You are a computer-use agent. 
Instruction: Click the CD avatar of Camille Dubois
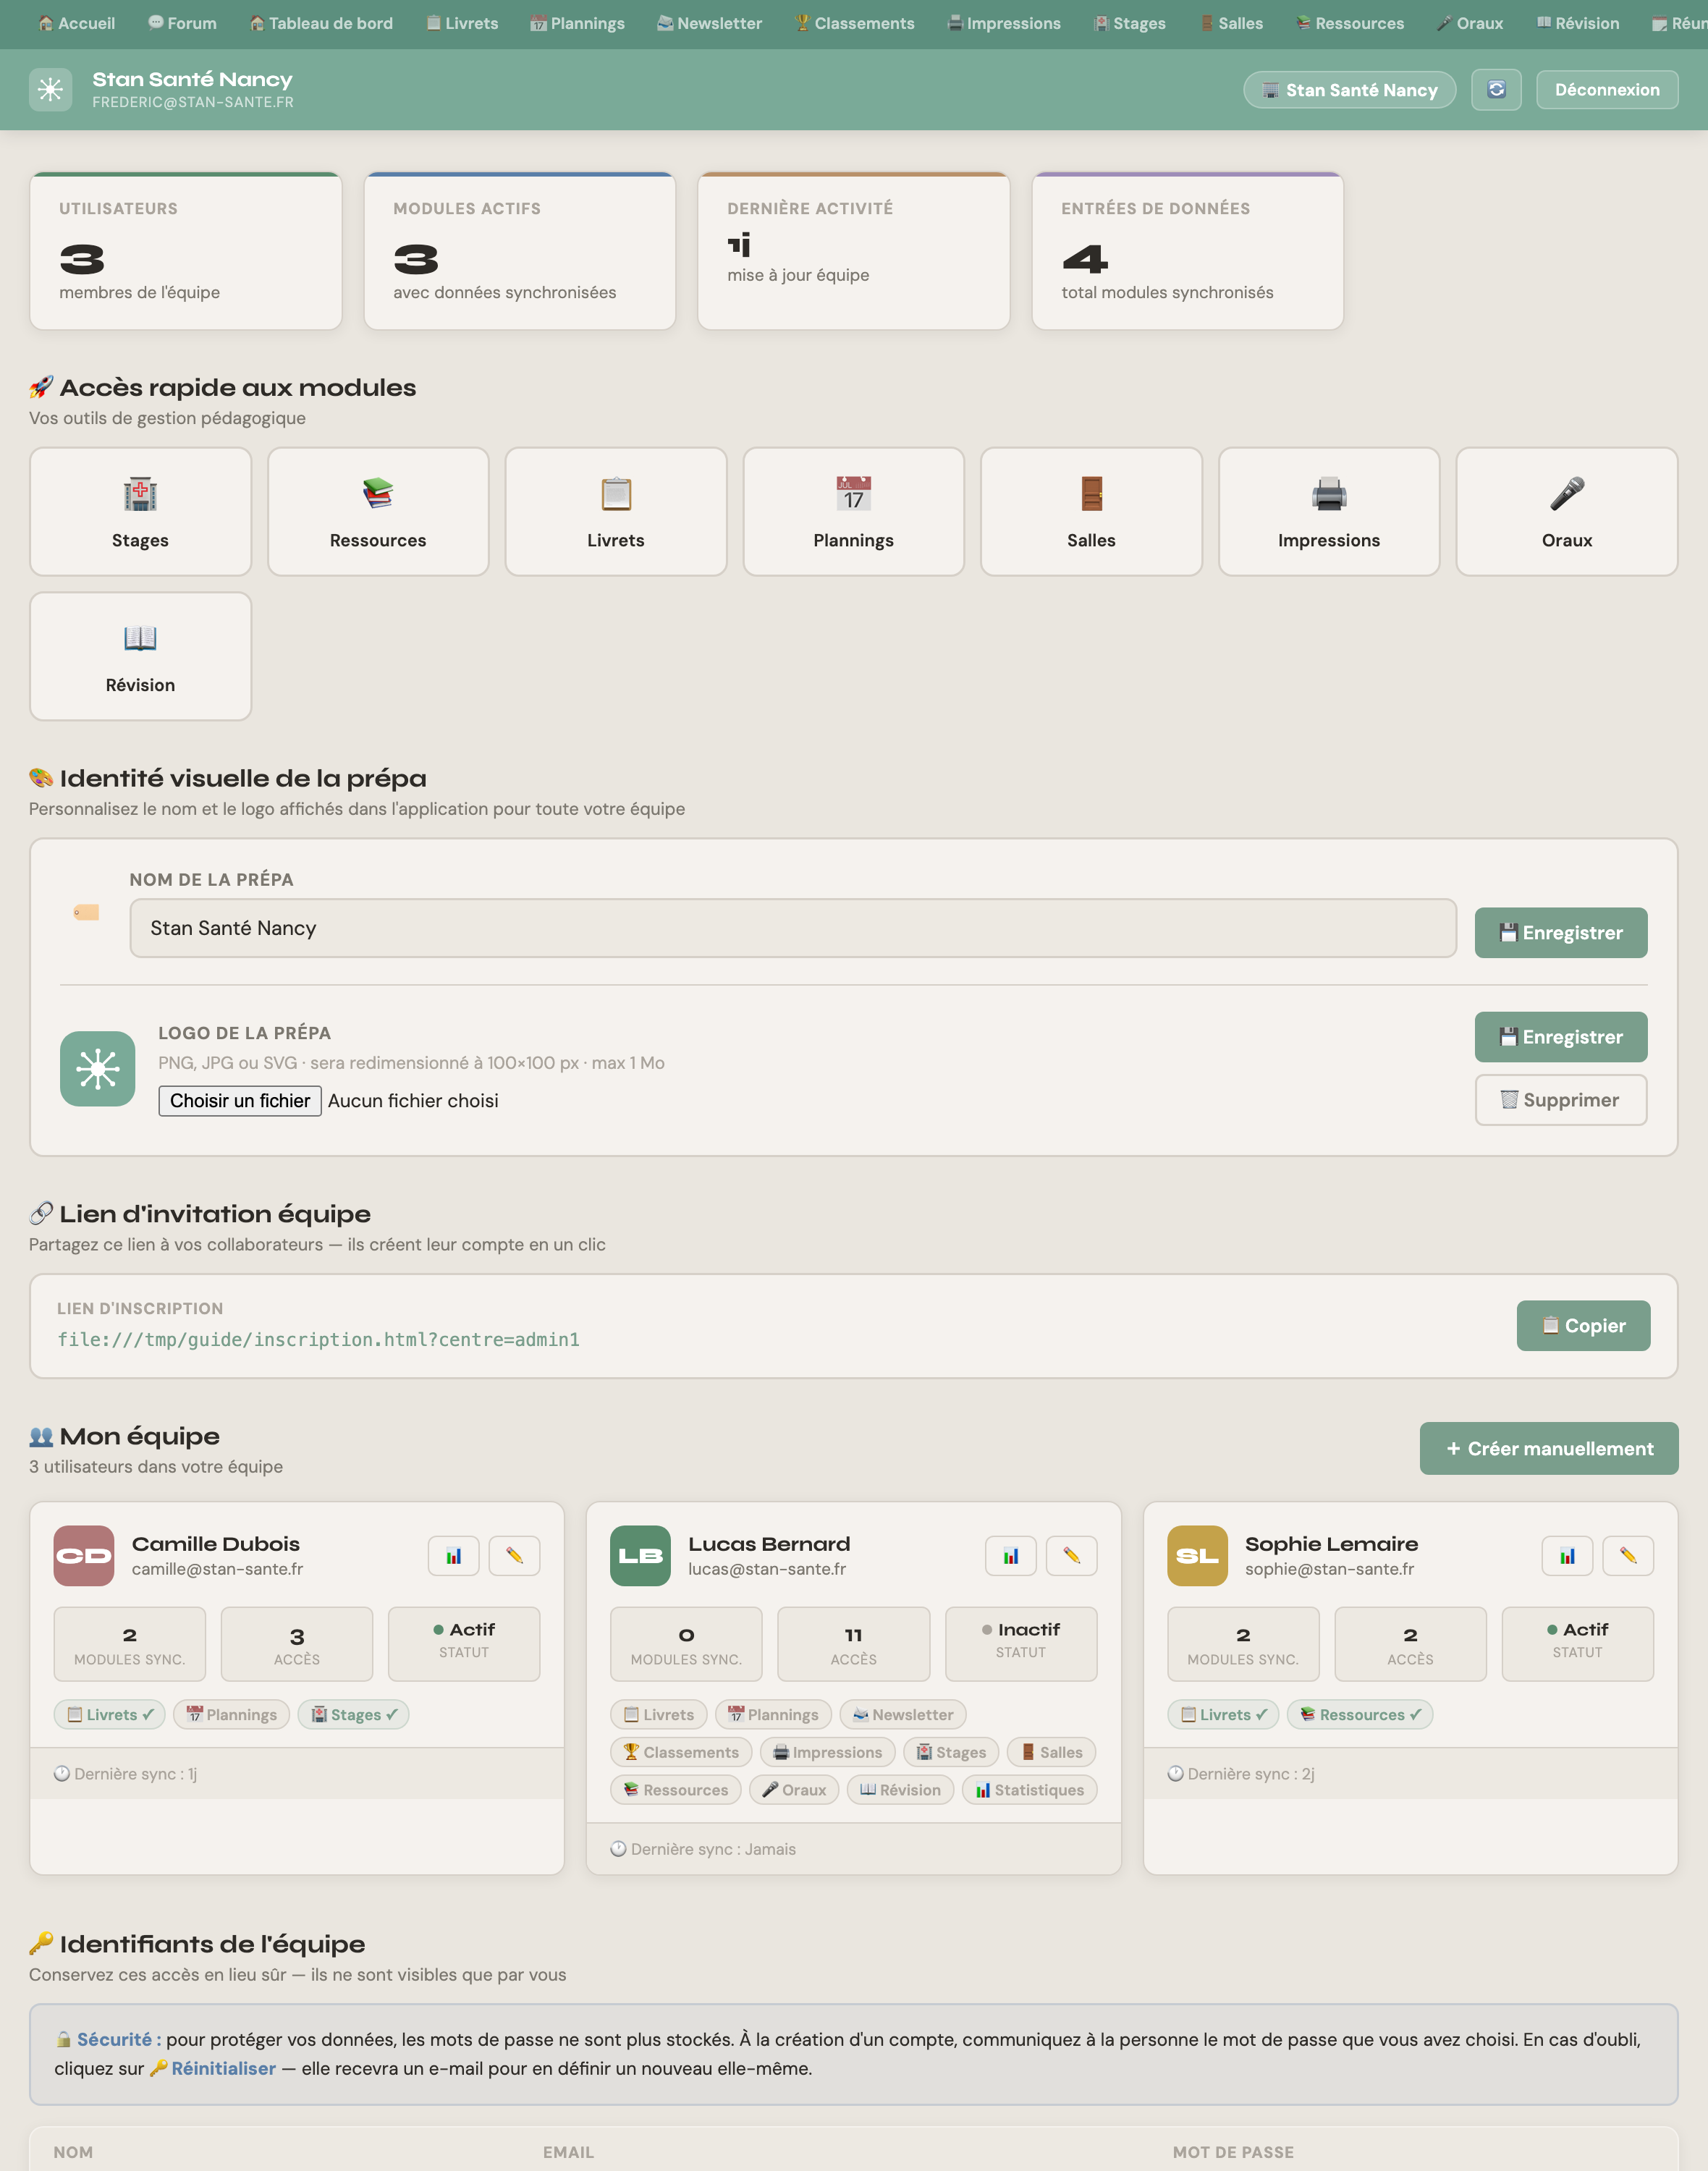[x=84, y=1556]
